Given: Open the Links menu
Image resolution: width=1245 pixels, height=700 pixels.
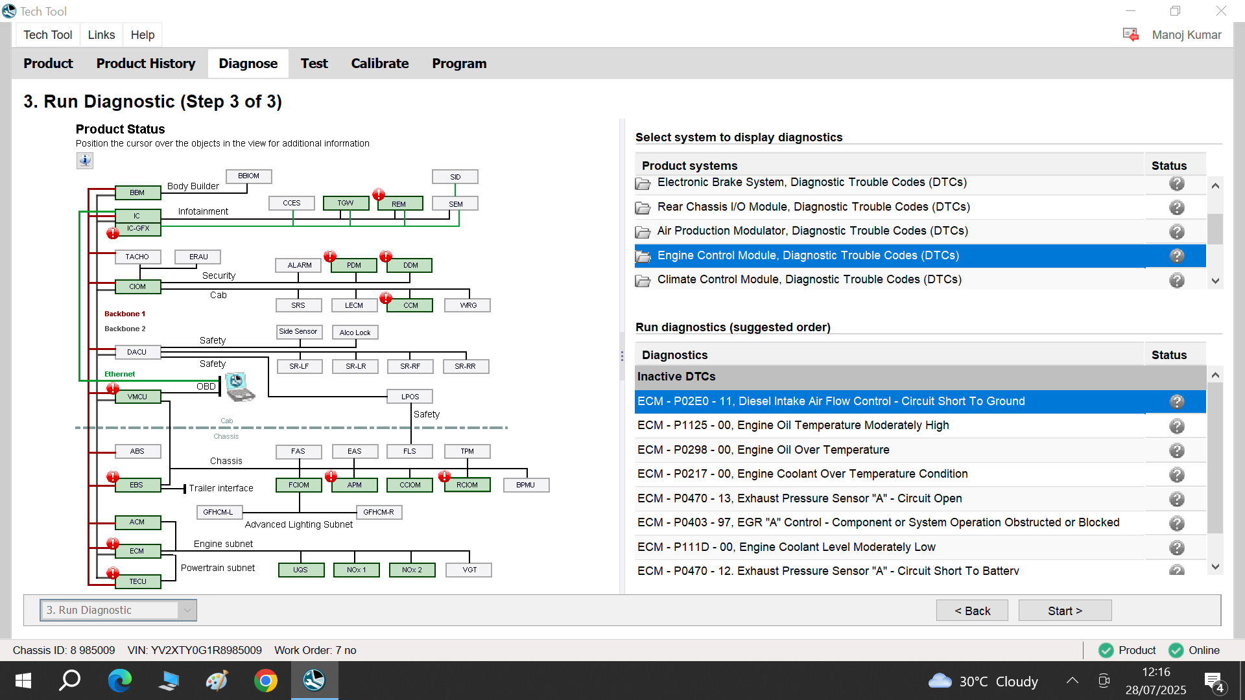Looking at the screenshot, I should click(x=101, y=35).
